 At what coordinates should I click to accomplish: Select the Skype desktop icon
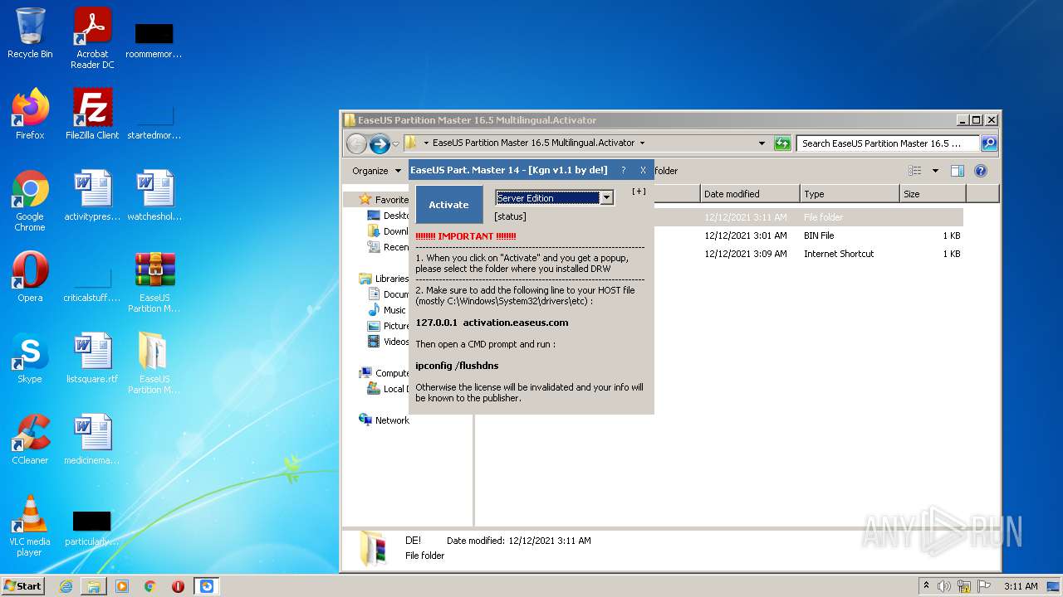point(30,358)
